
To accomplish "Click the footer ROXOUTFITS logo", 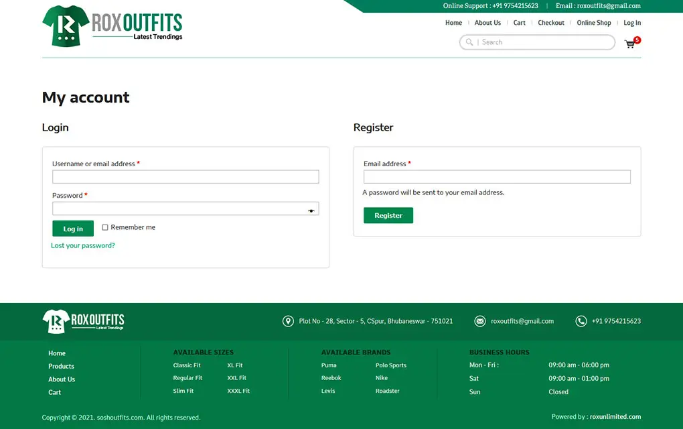I will (x=83, y=321).
